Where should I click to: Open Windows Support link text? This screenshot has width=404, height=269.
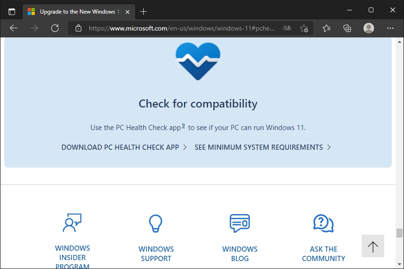[x=156, y=254]
